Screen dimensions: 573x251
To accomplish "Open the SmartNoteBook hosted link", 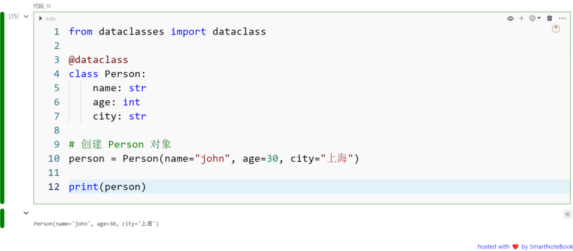I will (525, 247).
